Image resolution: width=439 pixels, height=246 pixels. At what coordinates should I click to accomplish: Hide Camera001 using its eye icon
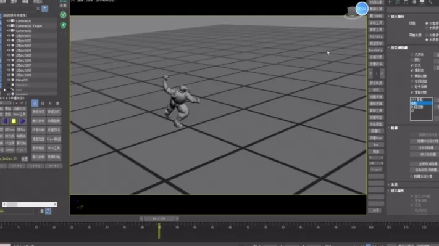pyautogui.click(x=9, y=21)
